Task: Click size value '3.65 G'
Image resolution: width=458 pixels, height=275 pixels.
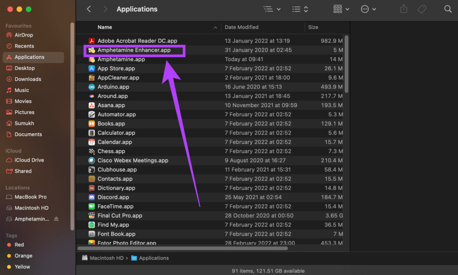Action: point(334,216)
